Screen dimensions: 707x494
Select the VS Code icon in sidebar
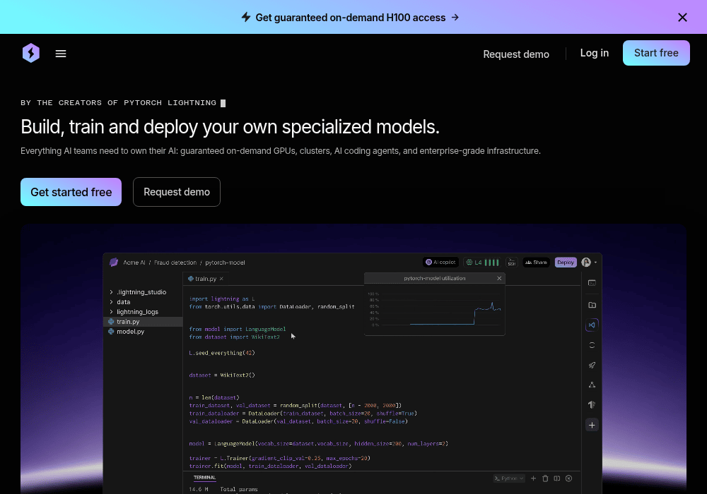coord(592,325)
